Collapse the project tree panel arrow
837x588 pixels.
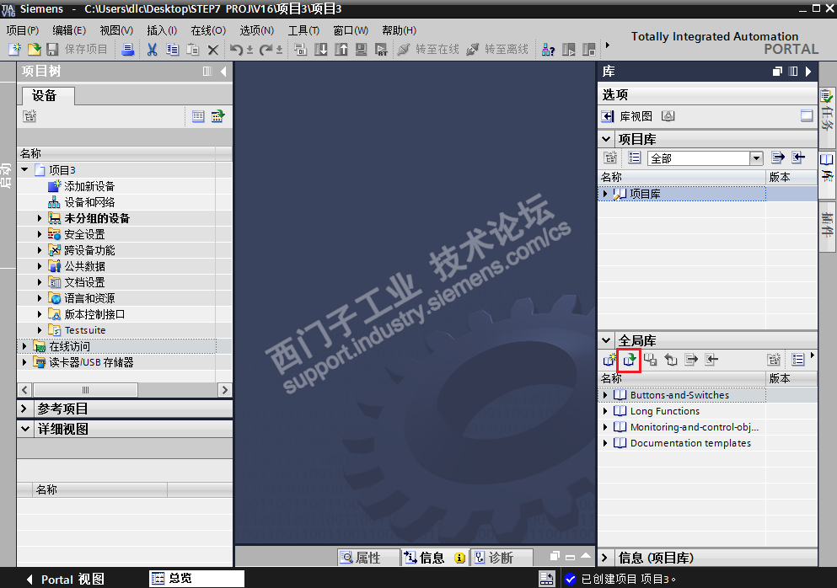point(223,72)
